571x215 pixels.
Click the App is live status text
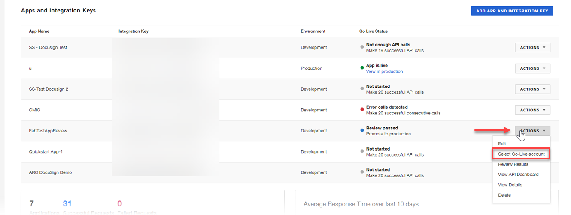pos(377,66)
